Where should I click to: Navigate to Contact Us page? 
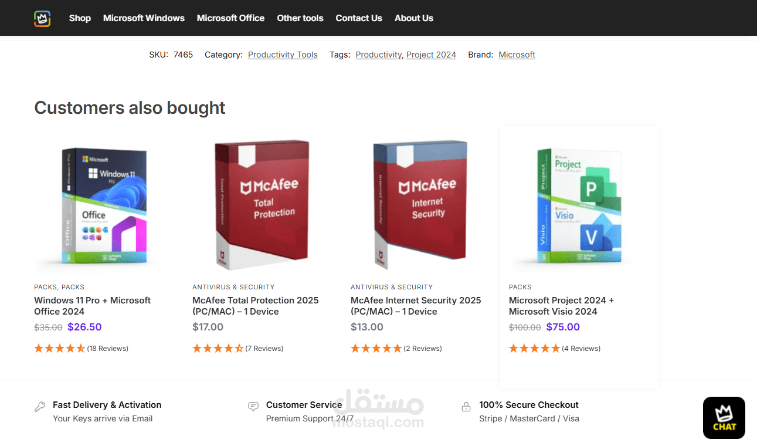click(359, 18)
